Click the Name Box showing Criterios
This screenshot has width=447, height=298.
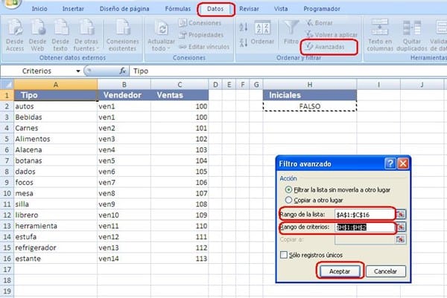pos(37,71)
